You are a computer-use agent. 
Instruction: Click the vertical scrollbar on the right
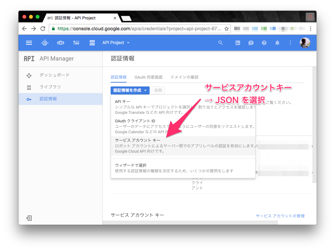tap(314, 125)
